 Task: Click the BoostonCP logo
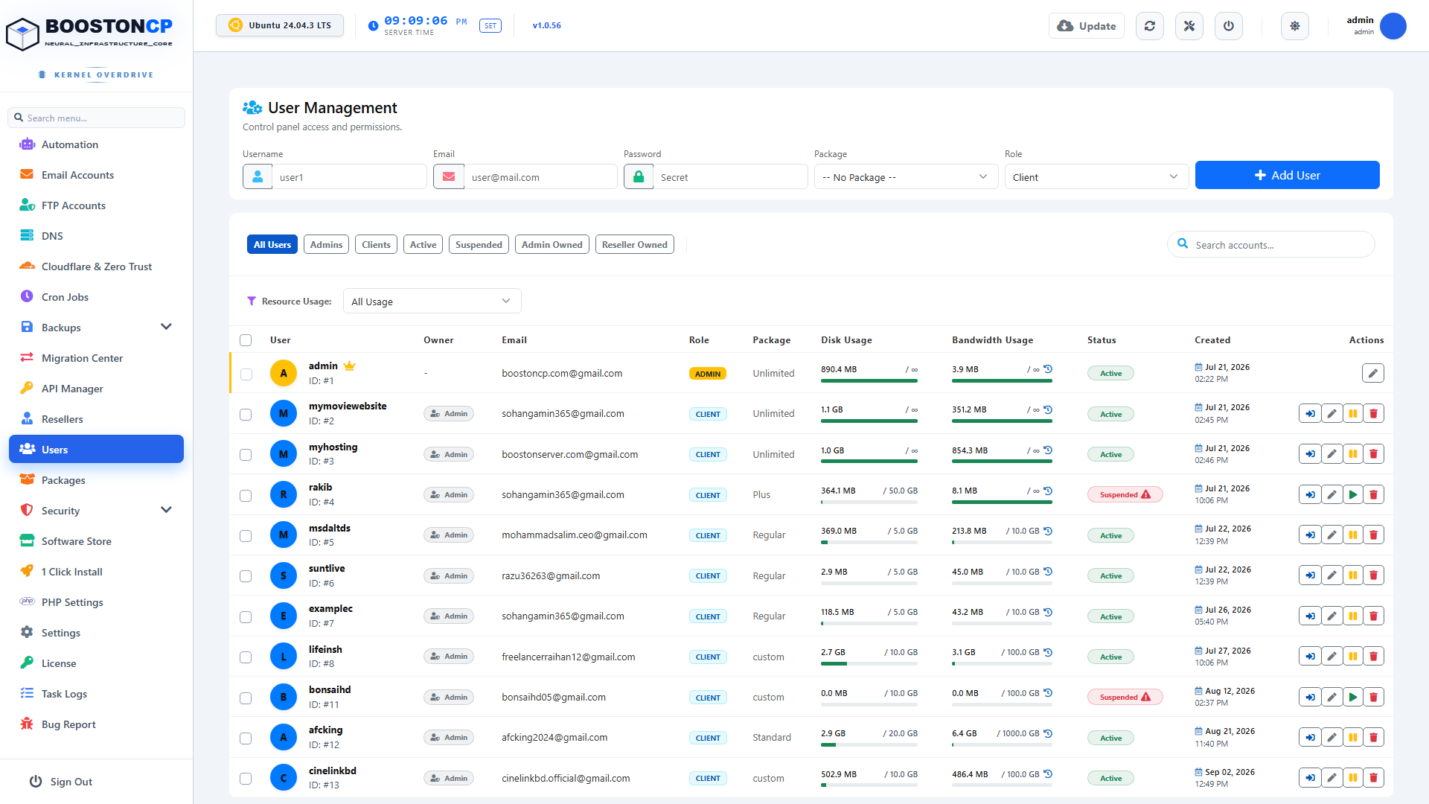point(90,33)
